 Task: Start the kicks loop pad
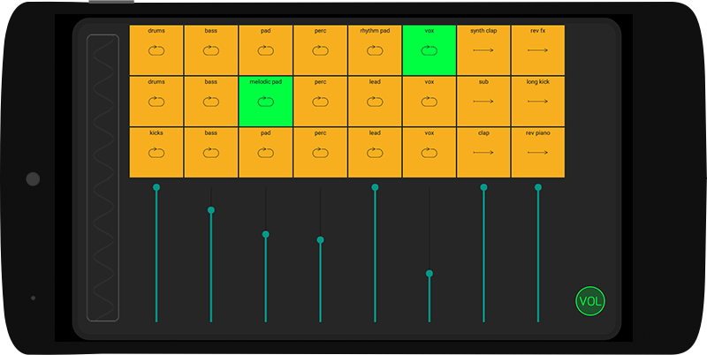pyautogui.click(x=156, y=153)
